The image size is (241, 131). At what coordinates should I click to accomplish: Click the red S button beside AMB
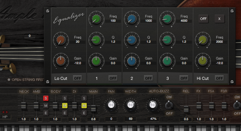pos(46,98)
